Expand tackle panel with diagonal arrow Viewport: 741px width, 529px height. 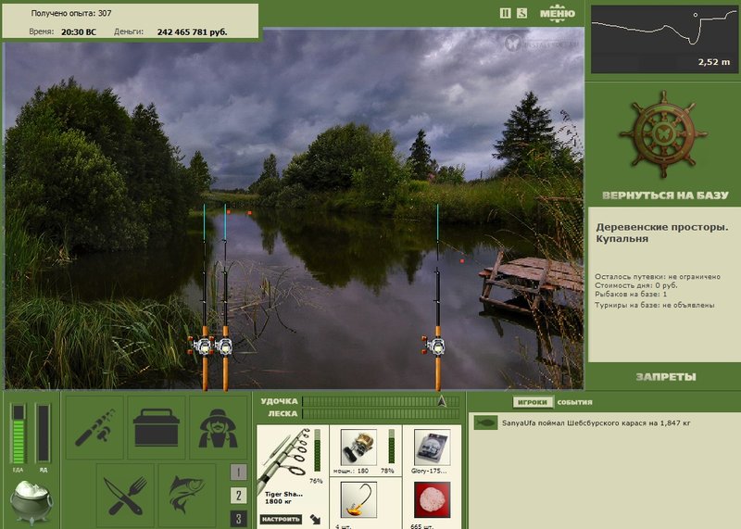(315, 520)
